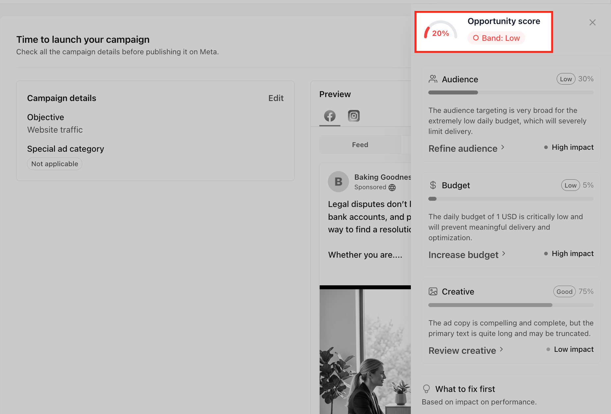Click the Whether you are.... ad text
Screen dimensions: 611x414
pyautogui.click(x=365, y=255)
